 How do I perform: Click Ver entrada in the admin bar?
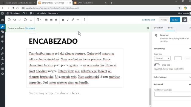pos(53,13)
